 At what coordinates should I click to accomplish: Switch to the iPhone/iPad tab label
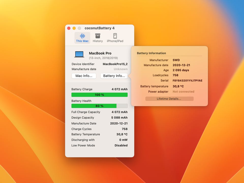tap(115, 41)
